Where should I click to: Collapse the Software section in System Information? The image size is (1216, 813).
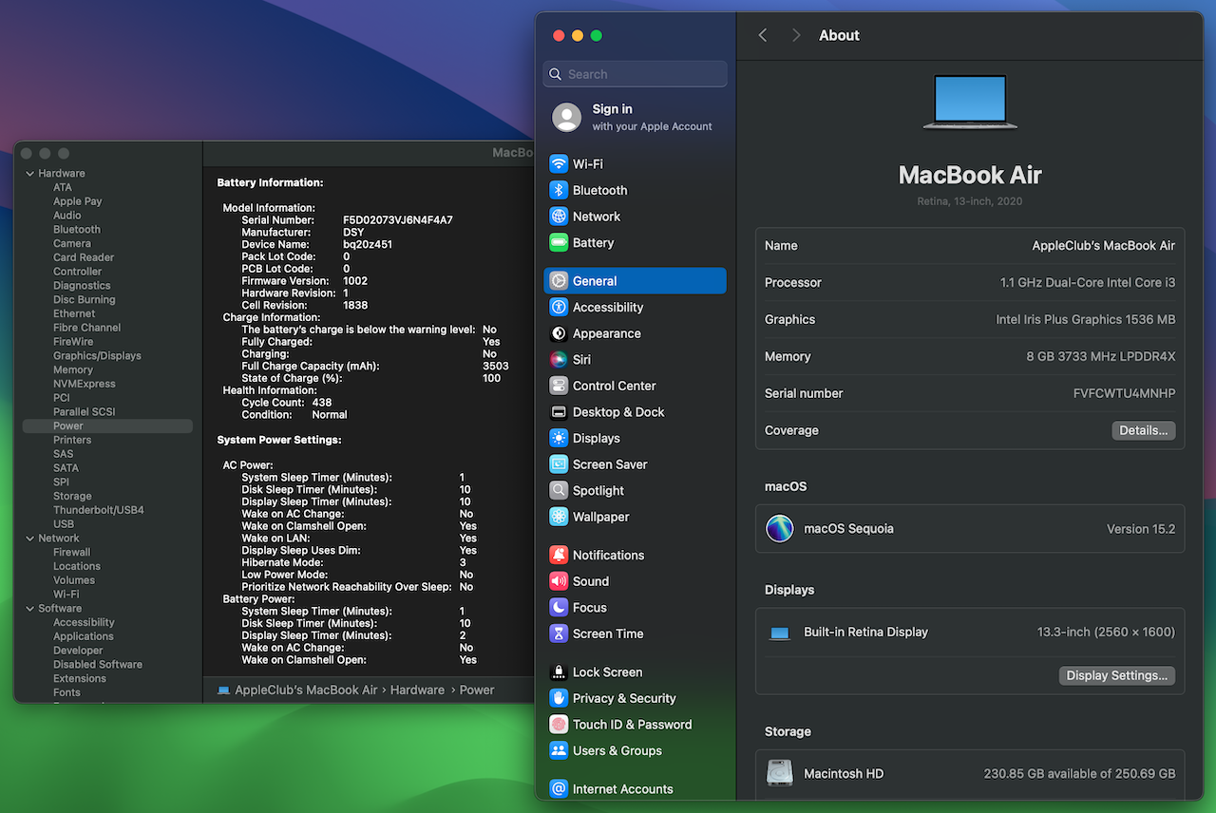pyautogui.click(x=30, y=609)
